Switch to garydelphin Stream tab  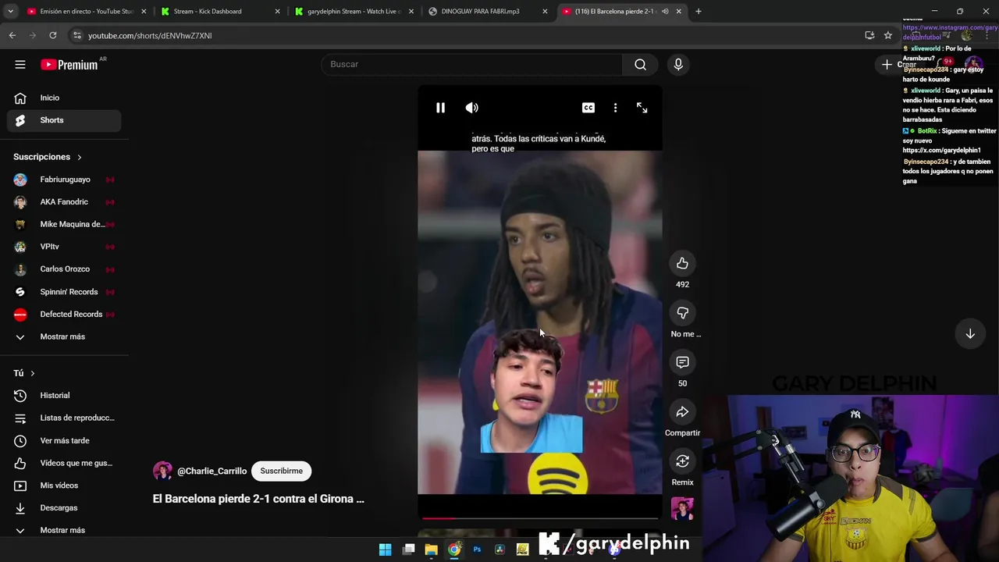(354, 11)
